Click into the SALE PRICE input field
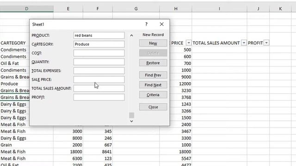296x166 pixels. point(99,80)
